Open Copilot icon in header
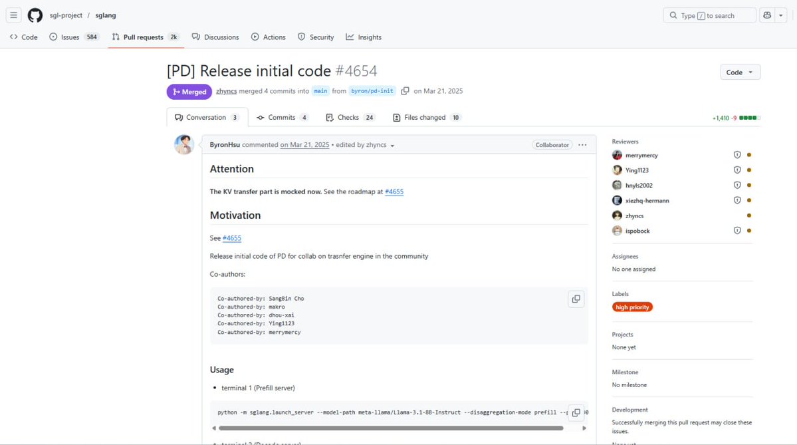Image resolution: width=797 pixels, height=445 pixels. (767, 15)
